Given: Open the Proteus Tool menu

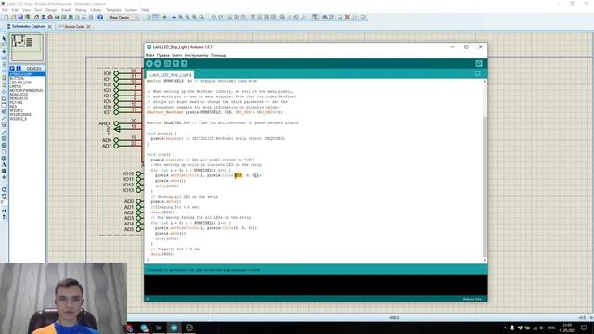Looking at the screenshot, I should (x=38, y=10).
